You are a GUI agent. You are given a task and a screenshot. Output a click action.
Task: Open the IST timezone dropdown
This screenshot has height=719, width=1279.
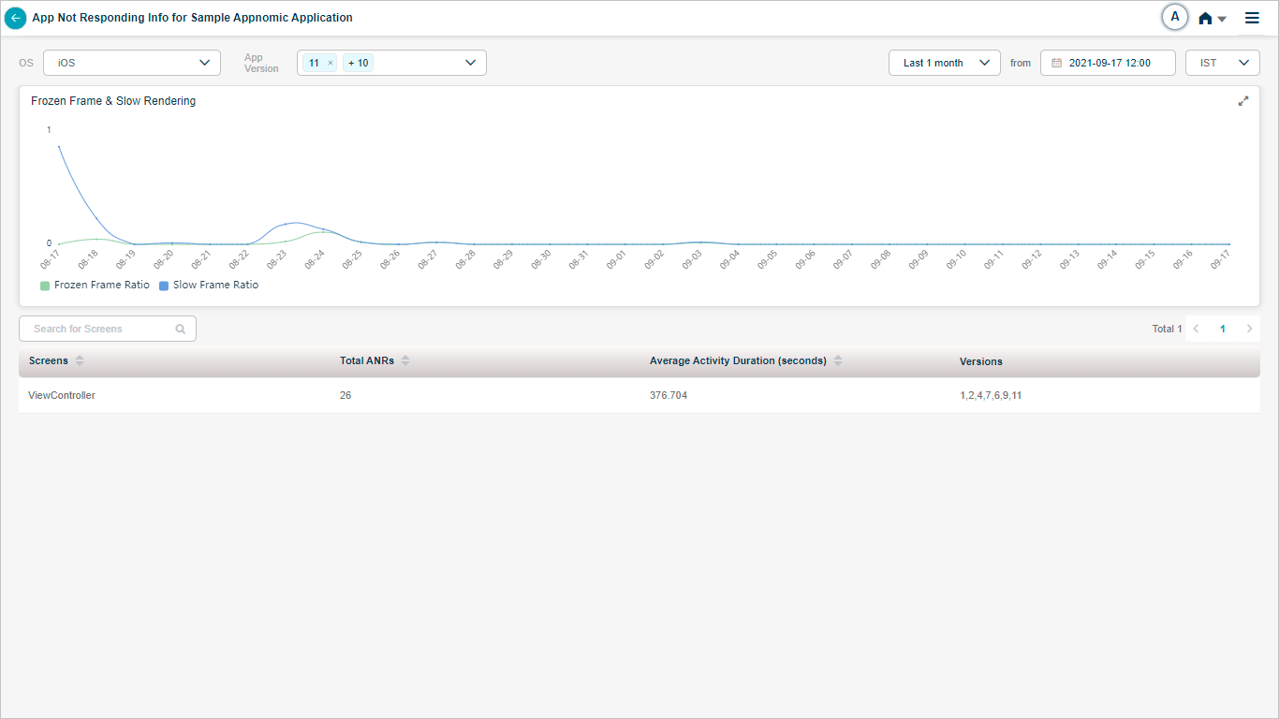coord(1223,63)
